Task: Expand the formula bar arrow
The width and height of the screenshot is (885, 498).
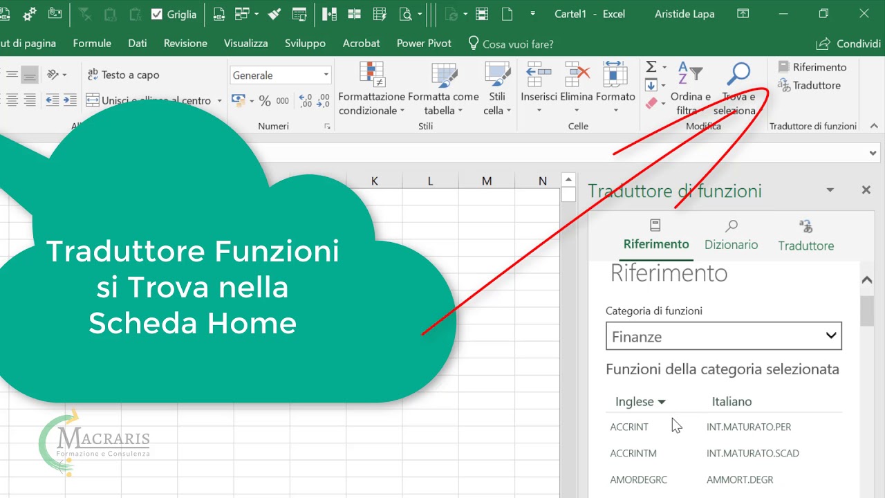Action: 874,154
